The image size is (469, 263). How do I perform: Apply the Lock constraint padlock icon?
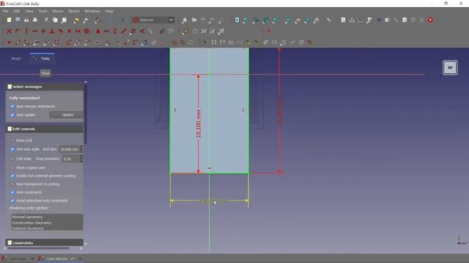tap(97, 31)
